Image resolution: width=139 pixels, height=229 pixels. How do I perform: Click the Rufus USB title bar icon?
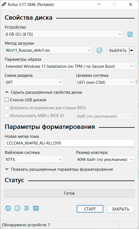[x=4, y=5]
